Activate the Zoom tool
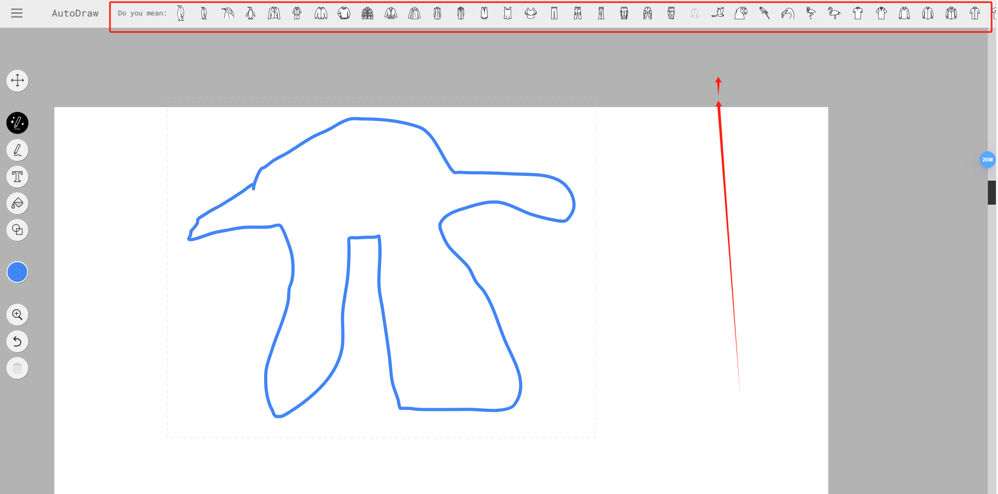This screenshot has height=494, width=998. [17, 314]
